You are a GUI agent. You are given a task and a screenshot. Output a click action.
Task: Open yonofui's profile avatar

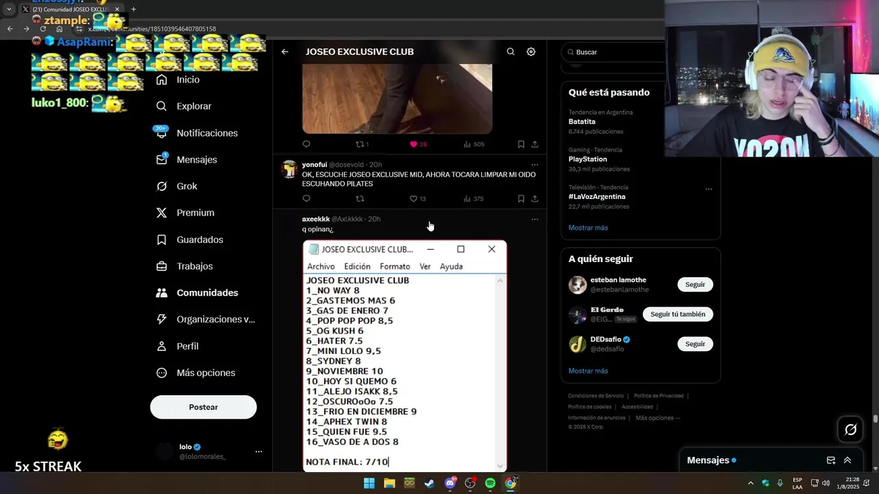tap(289, 169)
